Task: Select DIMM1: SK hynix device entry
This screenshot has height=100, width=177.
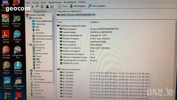Action: (76, 15)
